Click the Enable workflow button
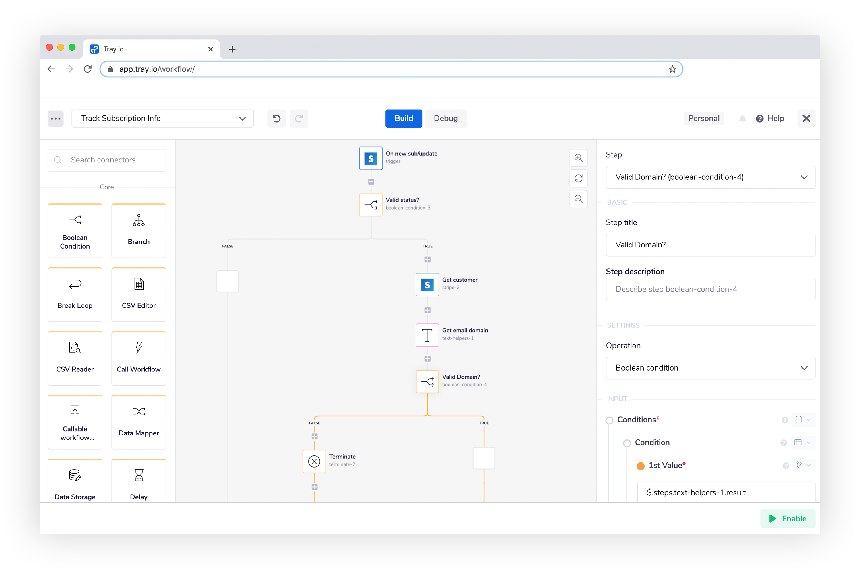Image resolution: width=861 pixels, height=574 pixels. coord(788,518)
